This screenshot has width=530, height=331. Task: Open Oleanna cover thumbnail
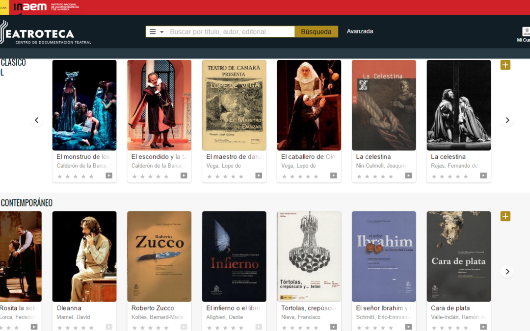pos(84,256)
